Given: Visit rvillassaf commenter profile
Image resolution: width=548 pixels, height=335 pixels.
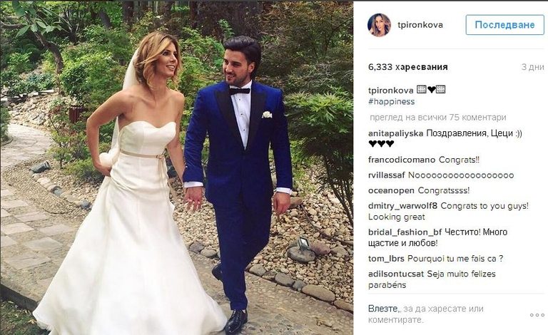Looking at the screenshot, I should (x=386, y=175).
